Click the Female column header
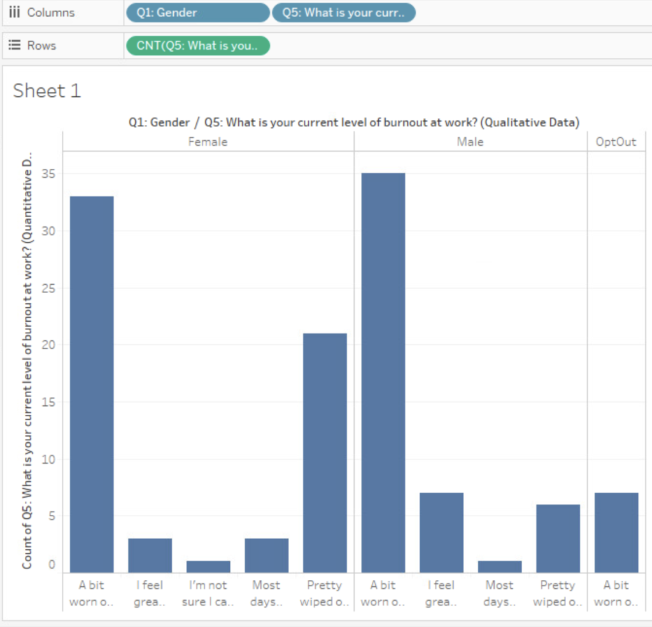652x627 pixels. pos(208,141)
